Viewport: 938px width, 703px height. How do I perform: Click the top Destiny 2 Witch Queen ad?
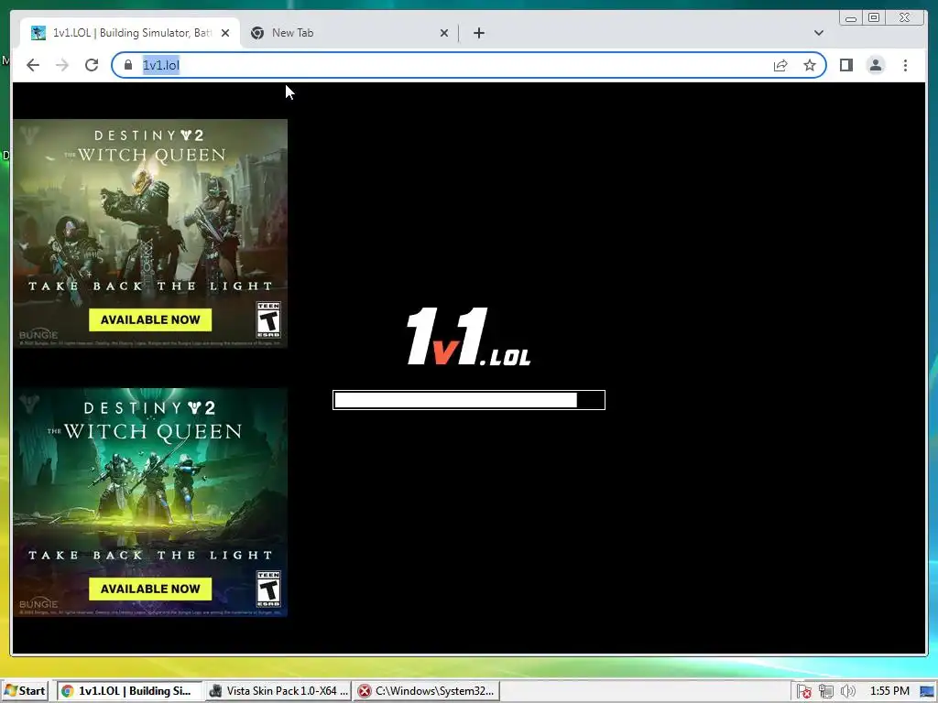[x=150, y=233]
